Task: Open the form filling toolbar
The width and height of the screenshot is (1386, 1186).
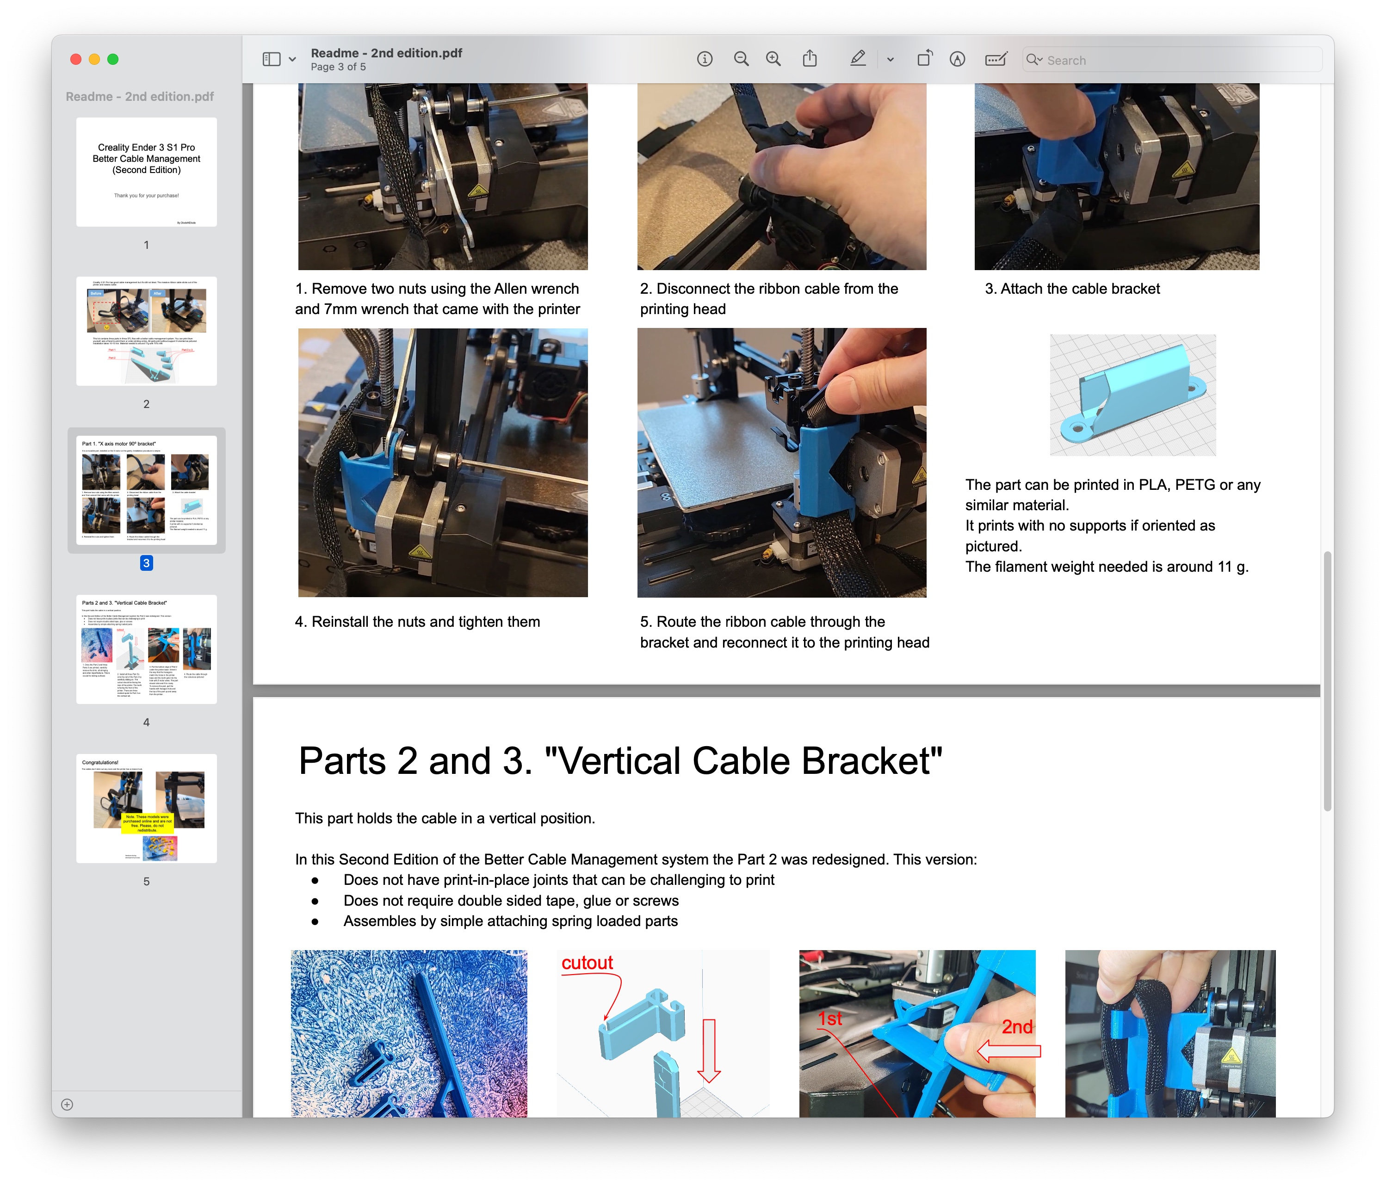Action: (996, 60)
